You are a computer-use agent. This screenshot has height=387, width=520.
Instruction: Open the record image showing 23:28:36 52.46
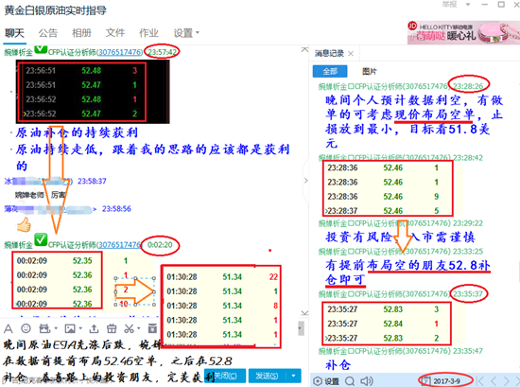(388, 188)
